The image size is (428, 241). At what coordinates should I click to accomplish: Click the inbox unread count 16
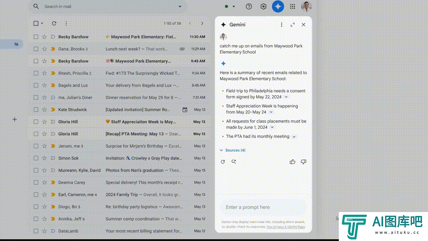(x=16, y=44)
